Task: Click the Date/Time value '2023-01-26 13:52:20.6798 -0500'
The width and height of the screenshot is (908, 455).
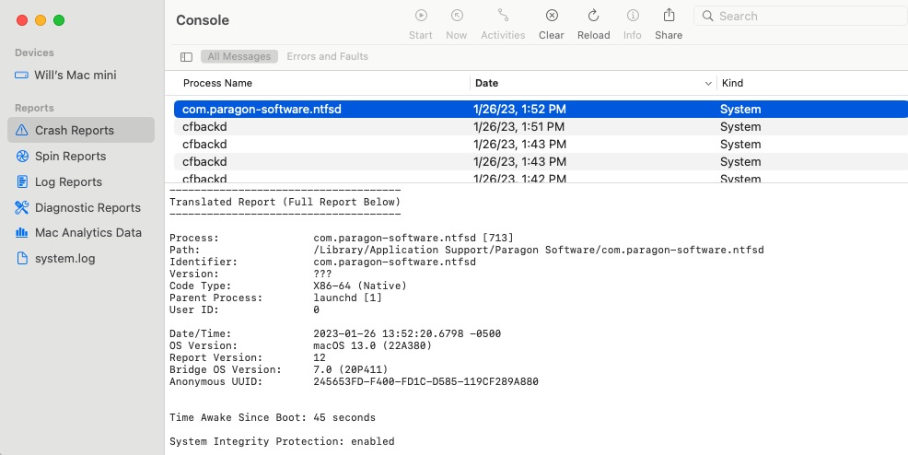Action: pos(407,334)
